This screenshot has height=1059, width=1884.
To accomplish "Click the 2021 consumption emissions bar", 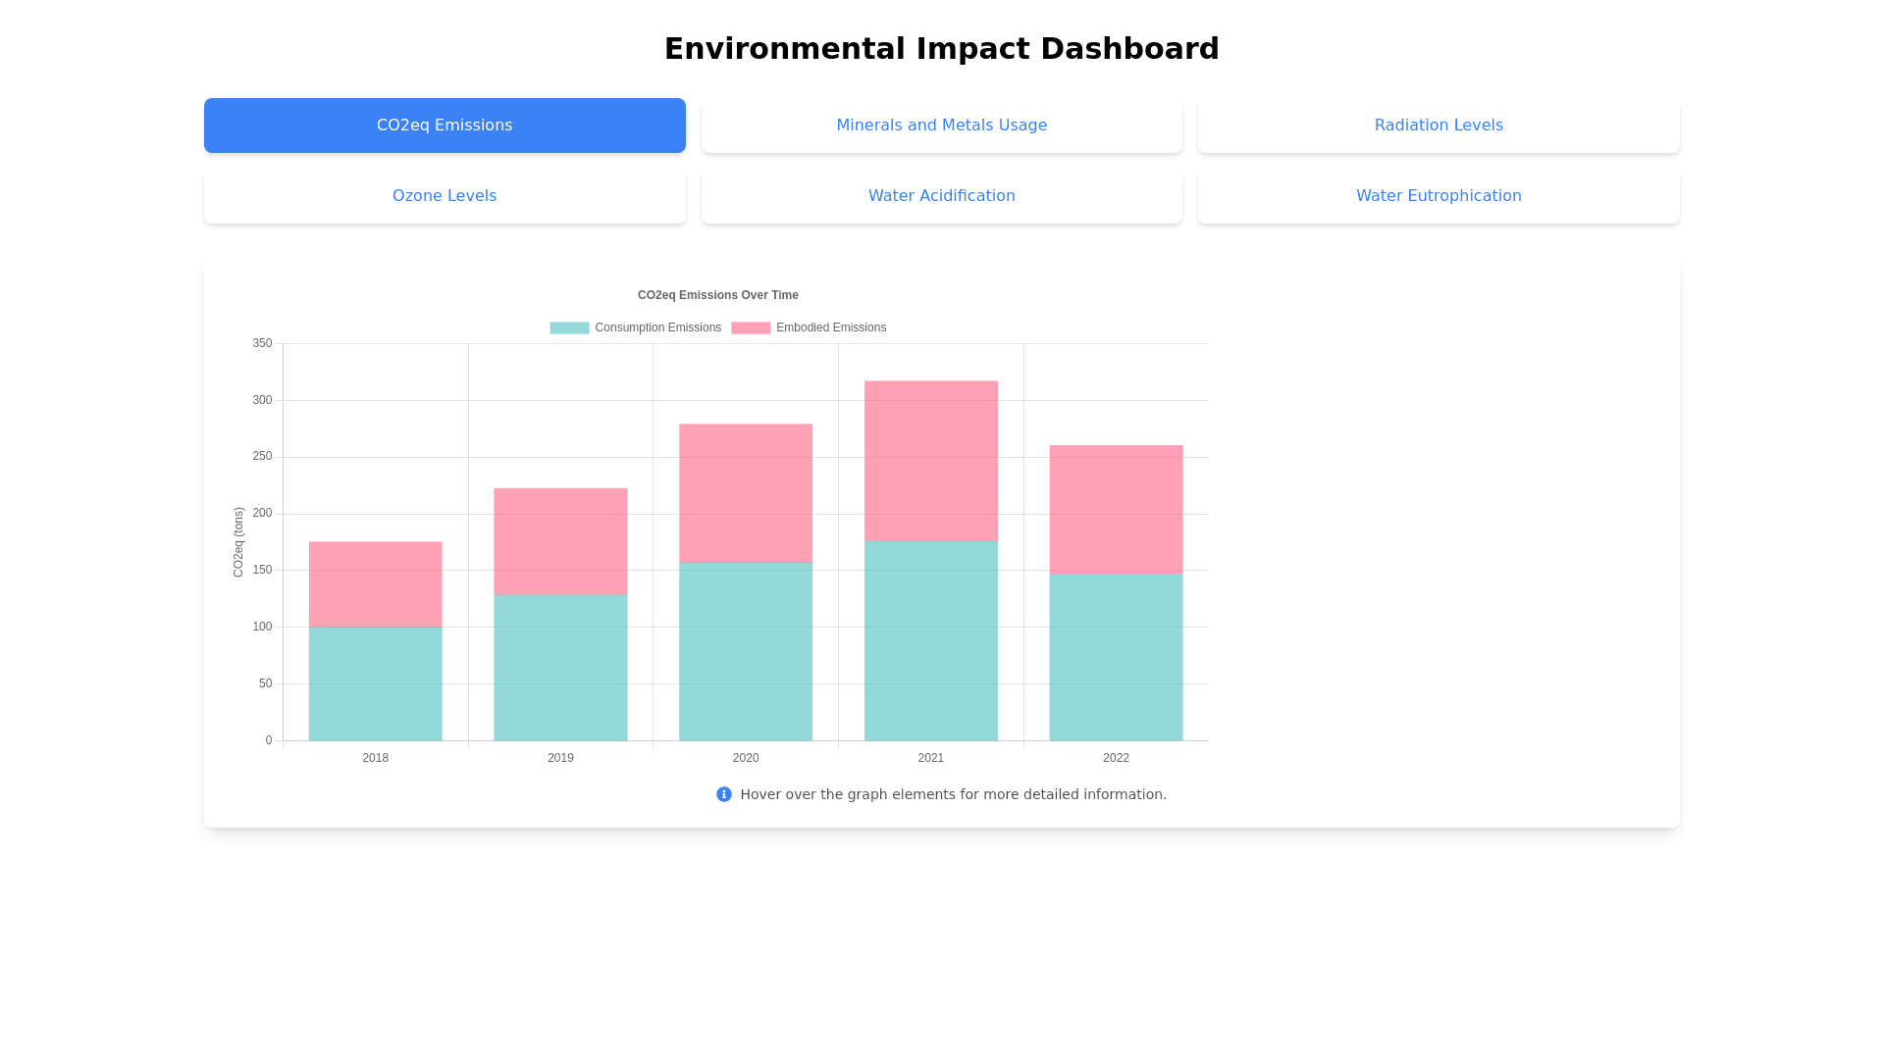I will click(930, 640).
